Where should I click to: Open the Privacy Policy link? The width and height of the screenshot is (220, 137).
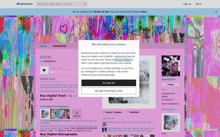pos(122,60)
